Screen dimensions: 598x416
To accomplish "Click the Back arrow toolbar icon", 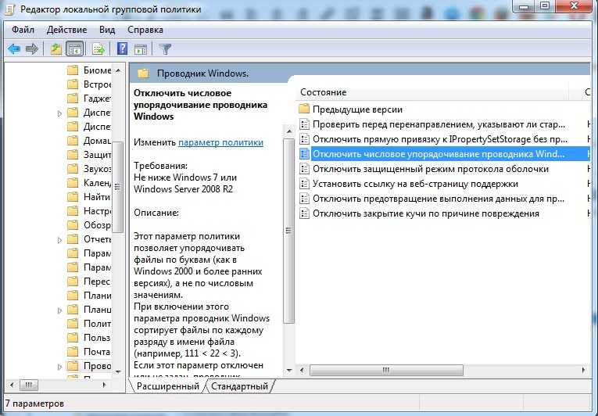I will 14,48.
